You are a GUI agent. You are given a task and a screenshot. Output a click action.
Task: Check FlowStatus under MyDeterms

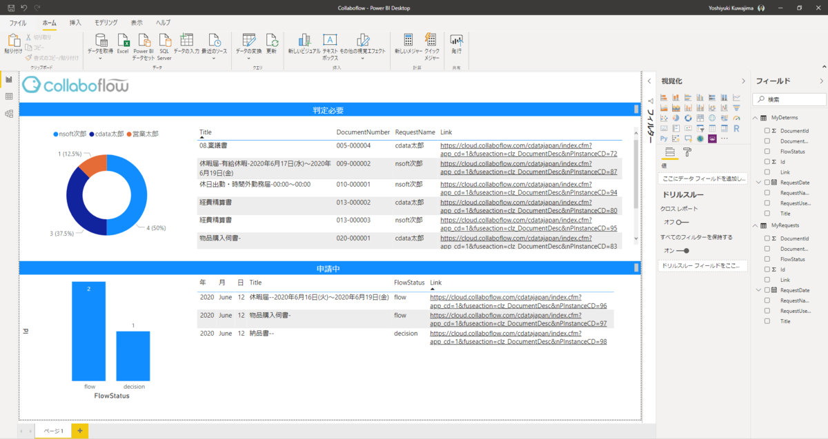pyautogui.click(x=767, y=151)
